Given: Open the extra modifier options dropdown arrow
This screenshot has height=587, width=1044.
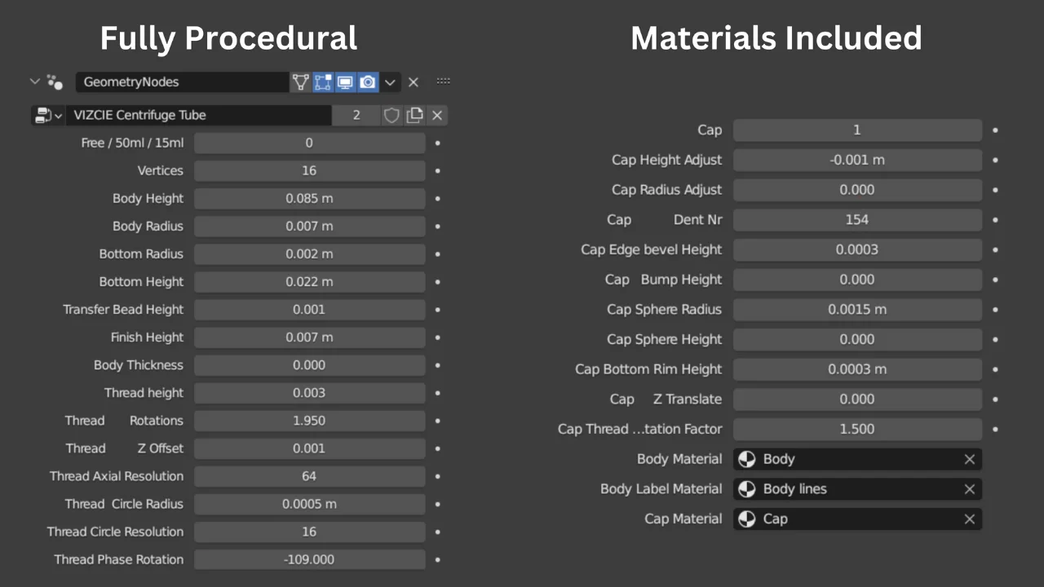Looking at the screenshot, I should tap(390, 82).
